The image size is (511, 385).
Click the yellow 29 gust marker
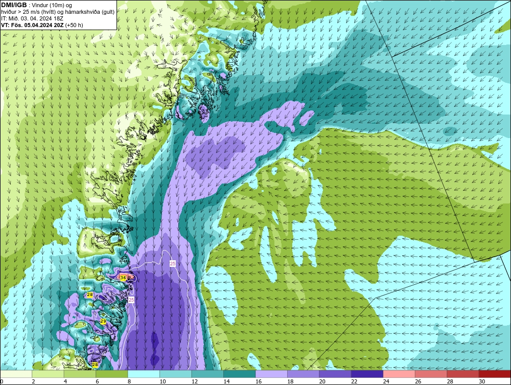(x=103, y=322)
